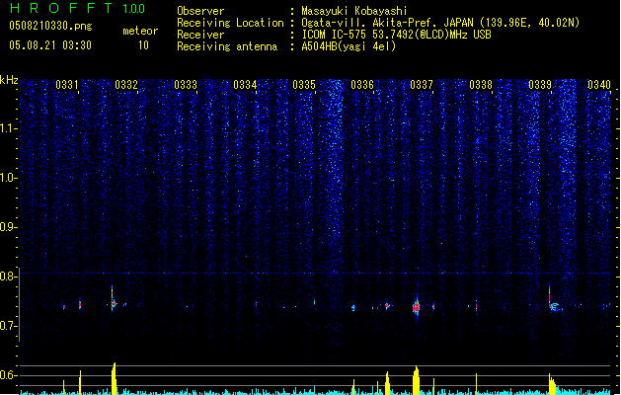Click the 0340 time marker

599,84
